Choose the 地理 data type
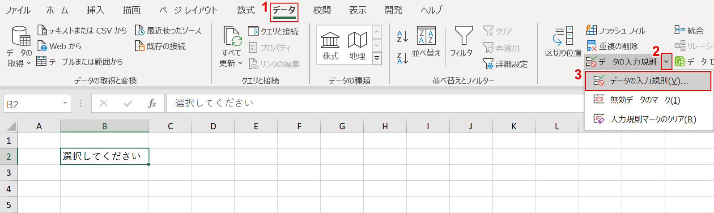 (357, 46)
